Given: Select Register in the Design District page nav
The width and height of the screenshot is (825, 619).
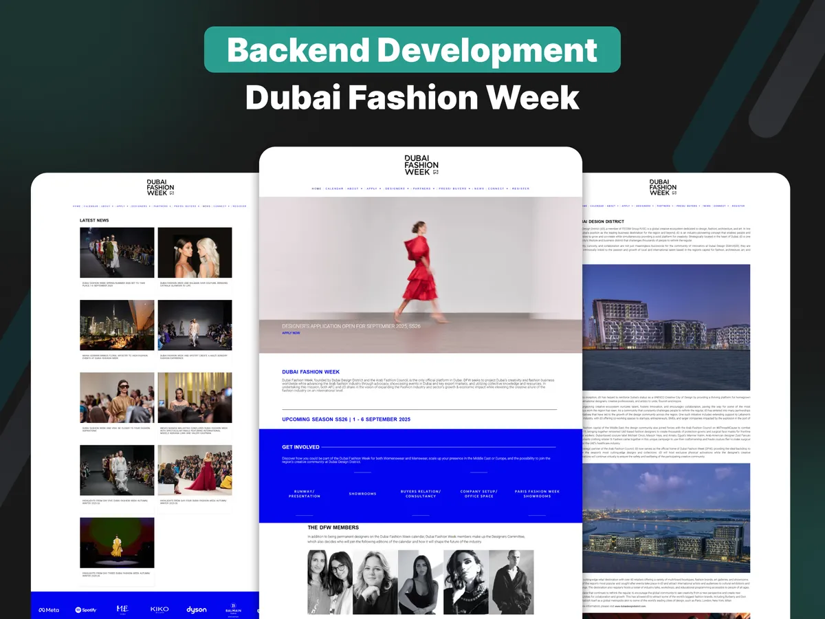Looking at the screenshot, I should [x=738, y=206].
